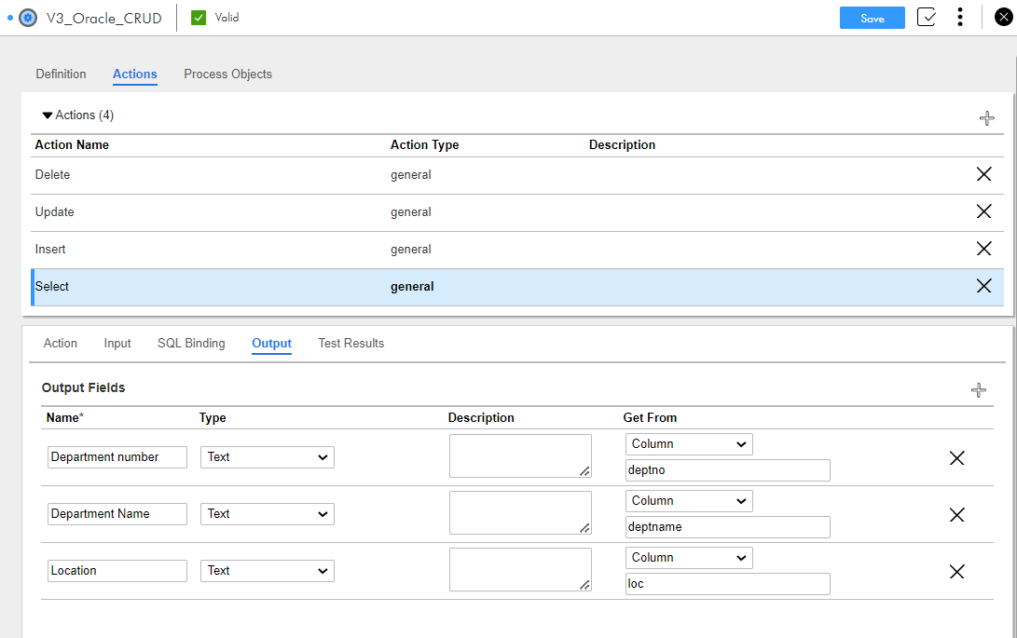Click the Save button
The width and height of the screenshot is (1017, 638).
872,19
